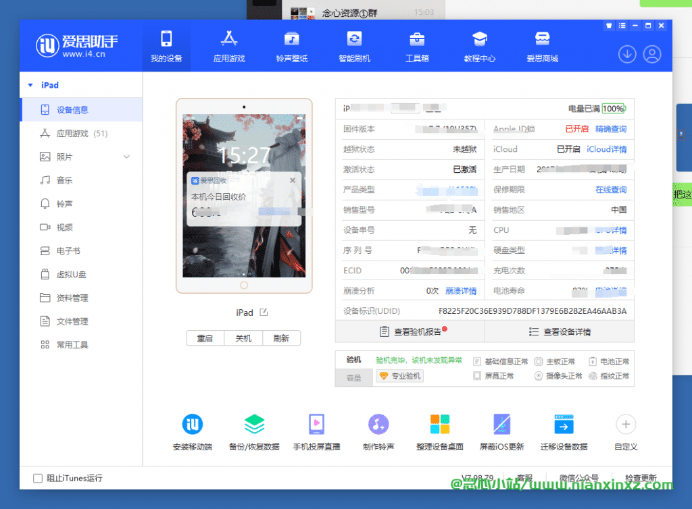692x509 pixels.
Task: Open 屏蔽iOS更新 tool
Action: (x=502, y=432)
